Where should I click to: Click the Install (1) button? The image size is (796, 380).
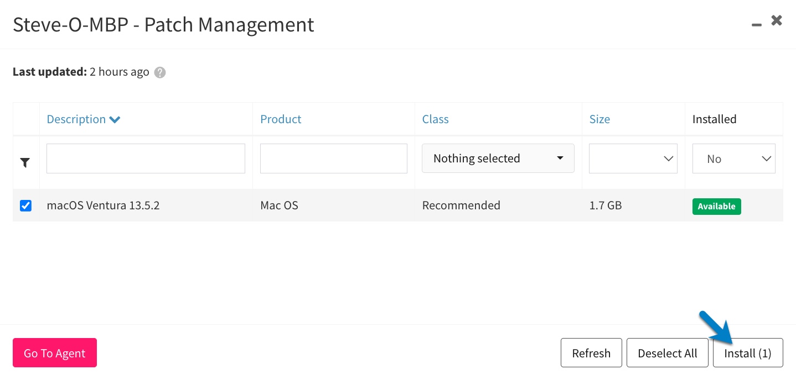coord(748,353)
